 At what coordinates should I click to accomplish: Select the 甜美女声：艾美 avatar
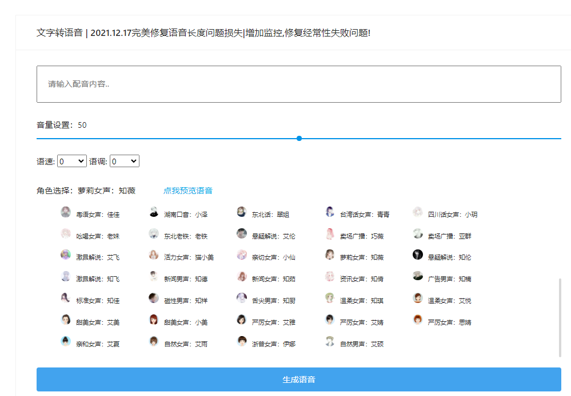point(66,320)
